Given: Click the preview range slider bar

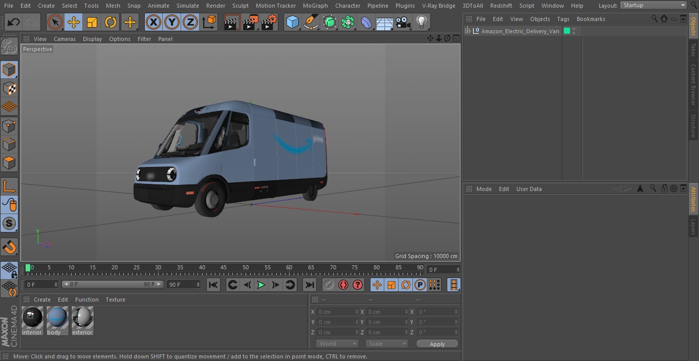Looking at the screenshot, I should coord(113,284).
